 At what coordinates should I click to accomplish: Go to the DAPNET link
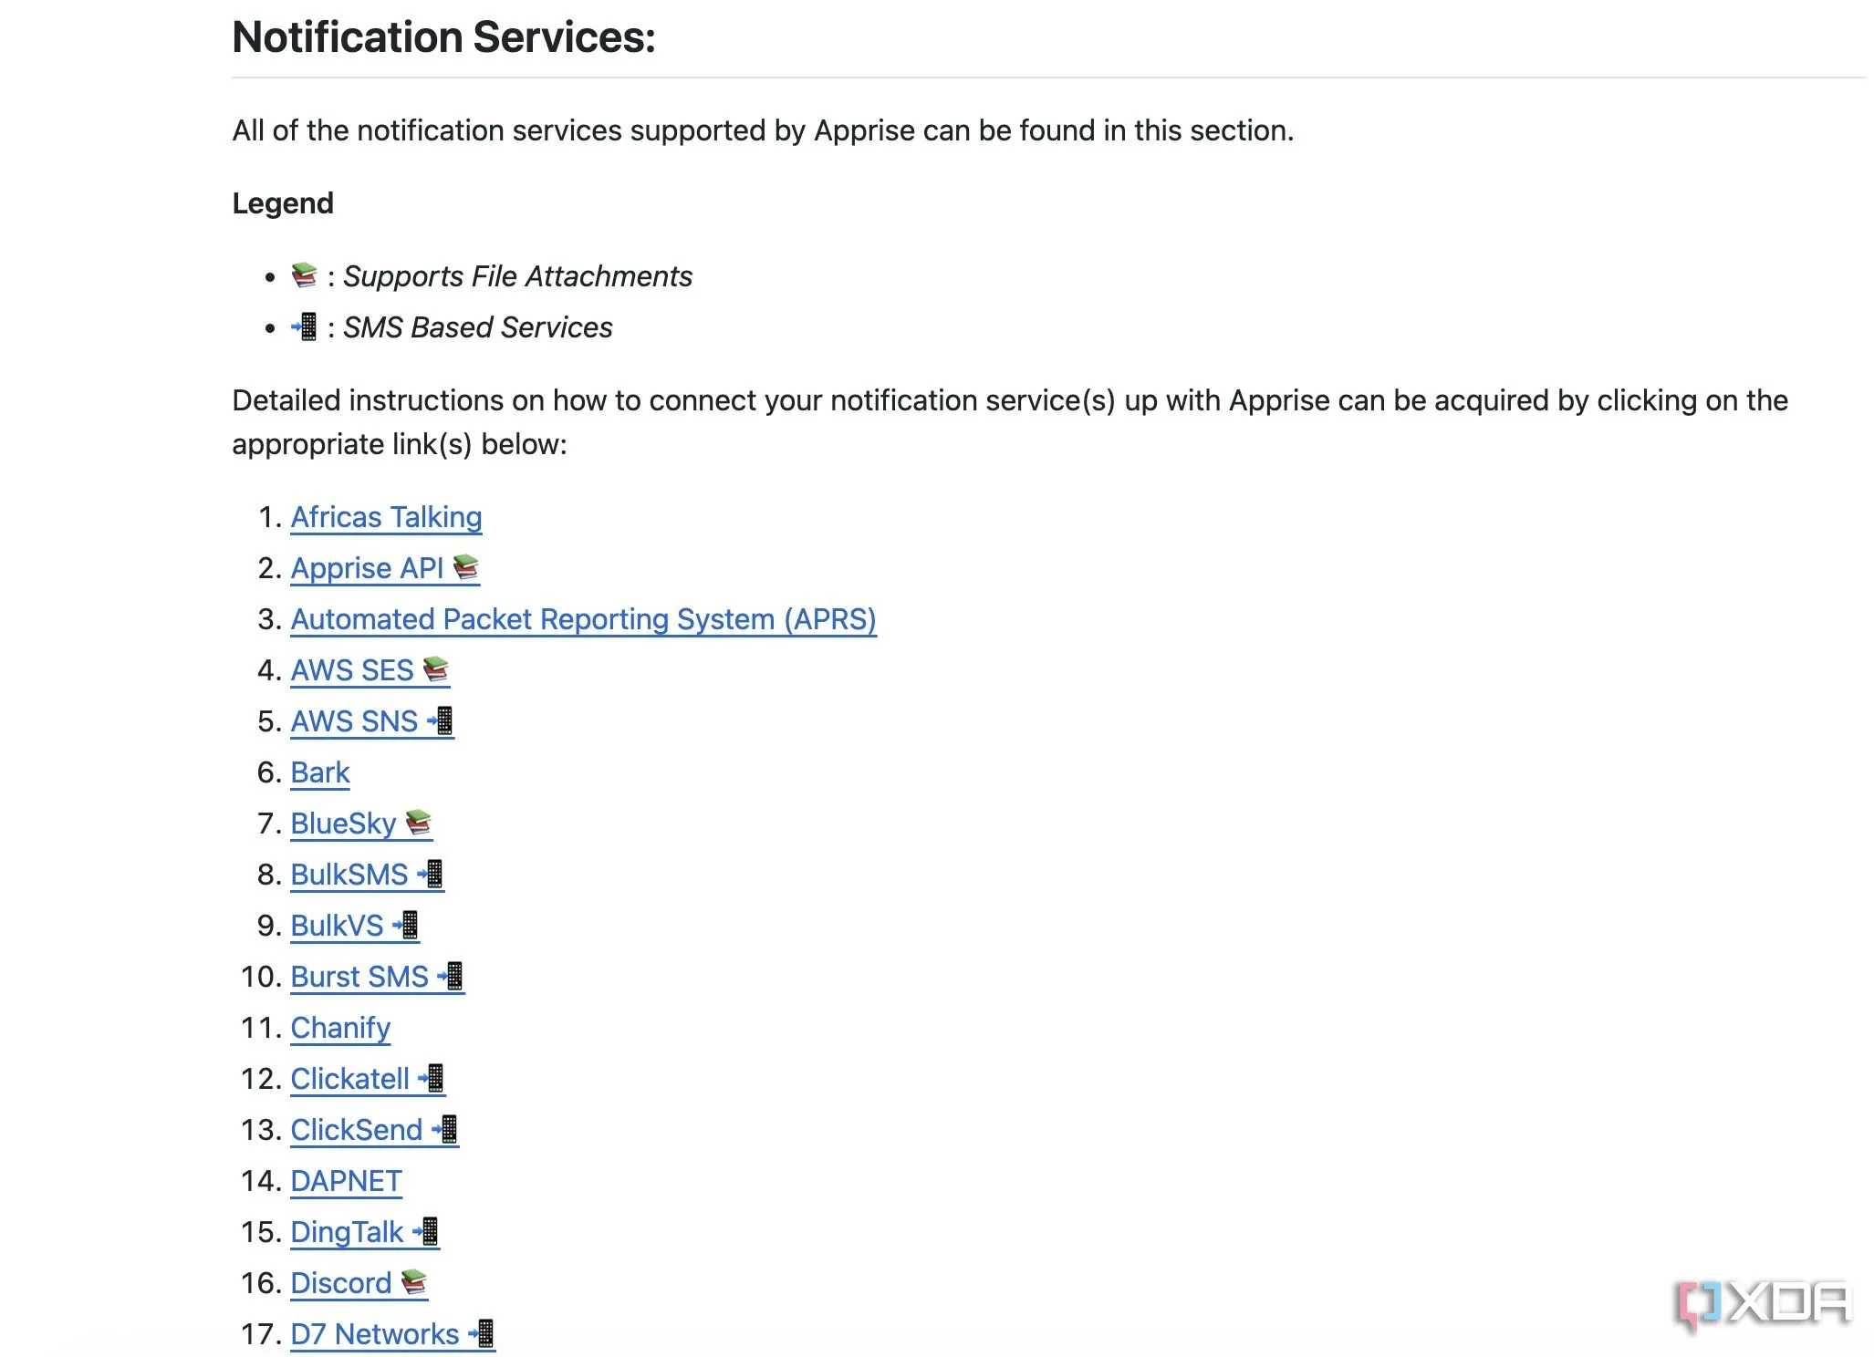click(346, 1181)
